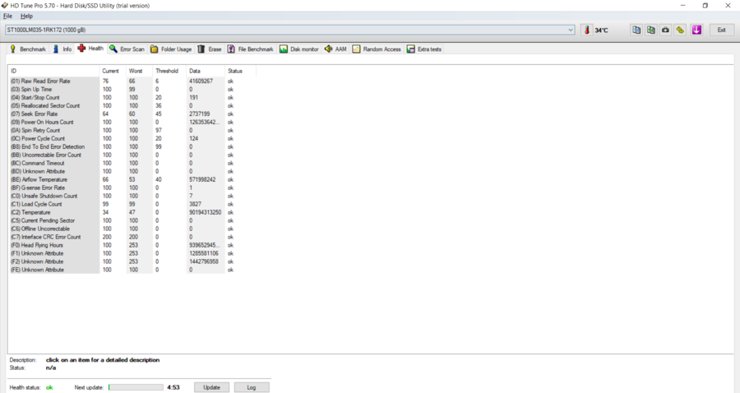Select the Health tab
The image size is (740, 393).
(x=90, y=49)
